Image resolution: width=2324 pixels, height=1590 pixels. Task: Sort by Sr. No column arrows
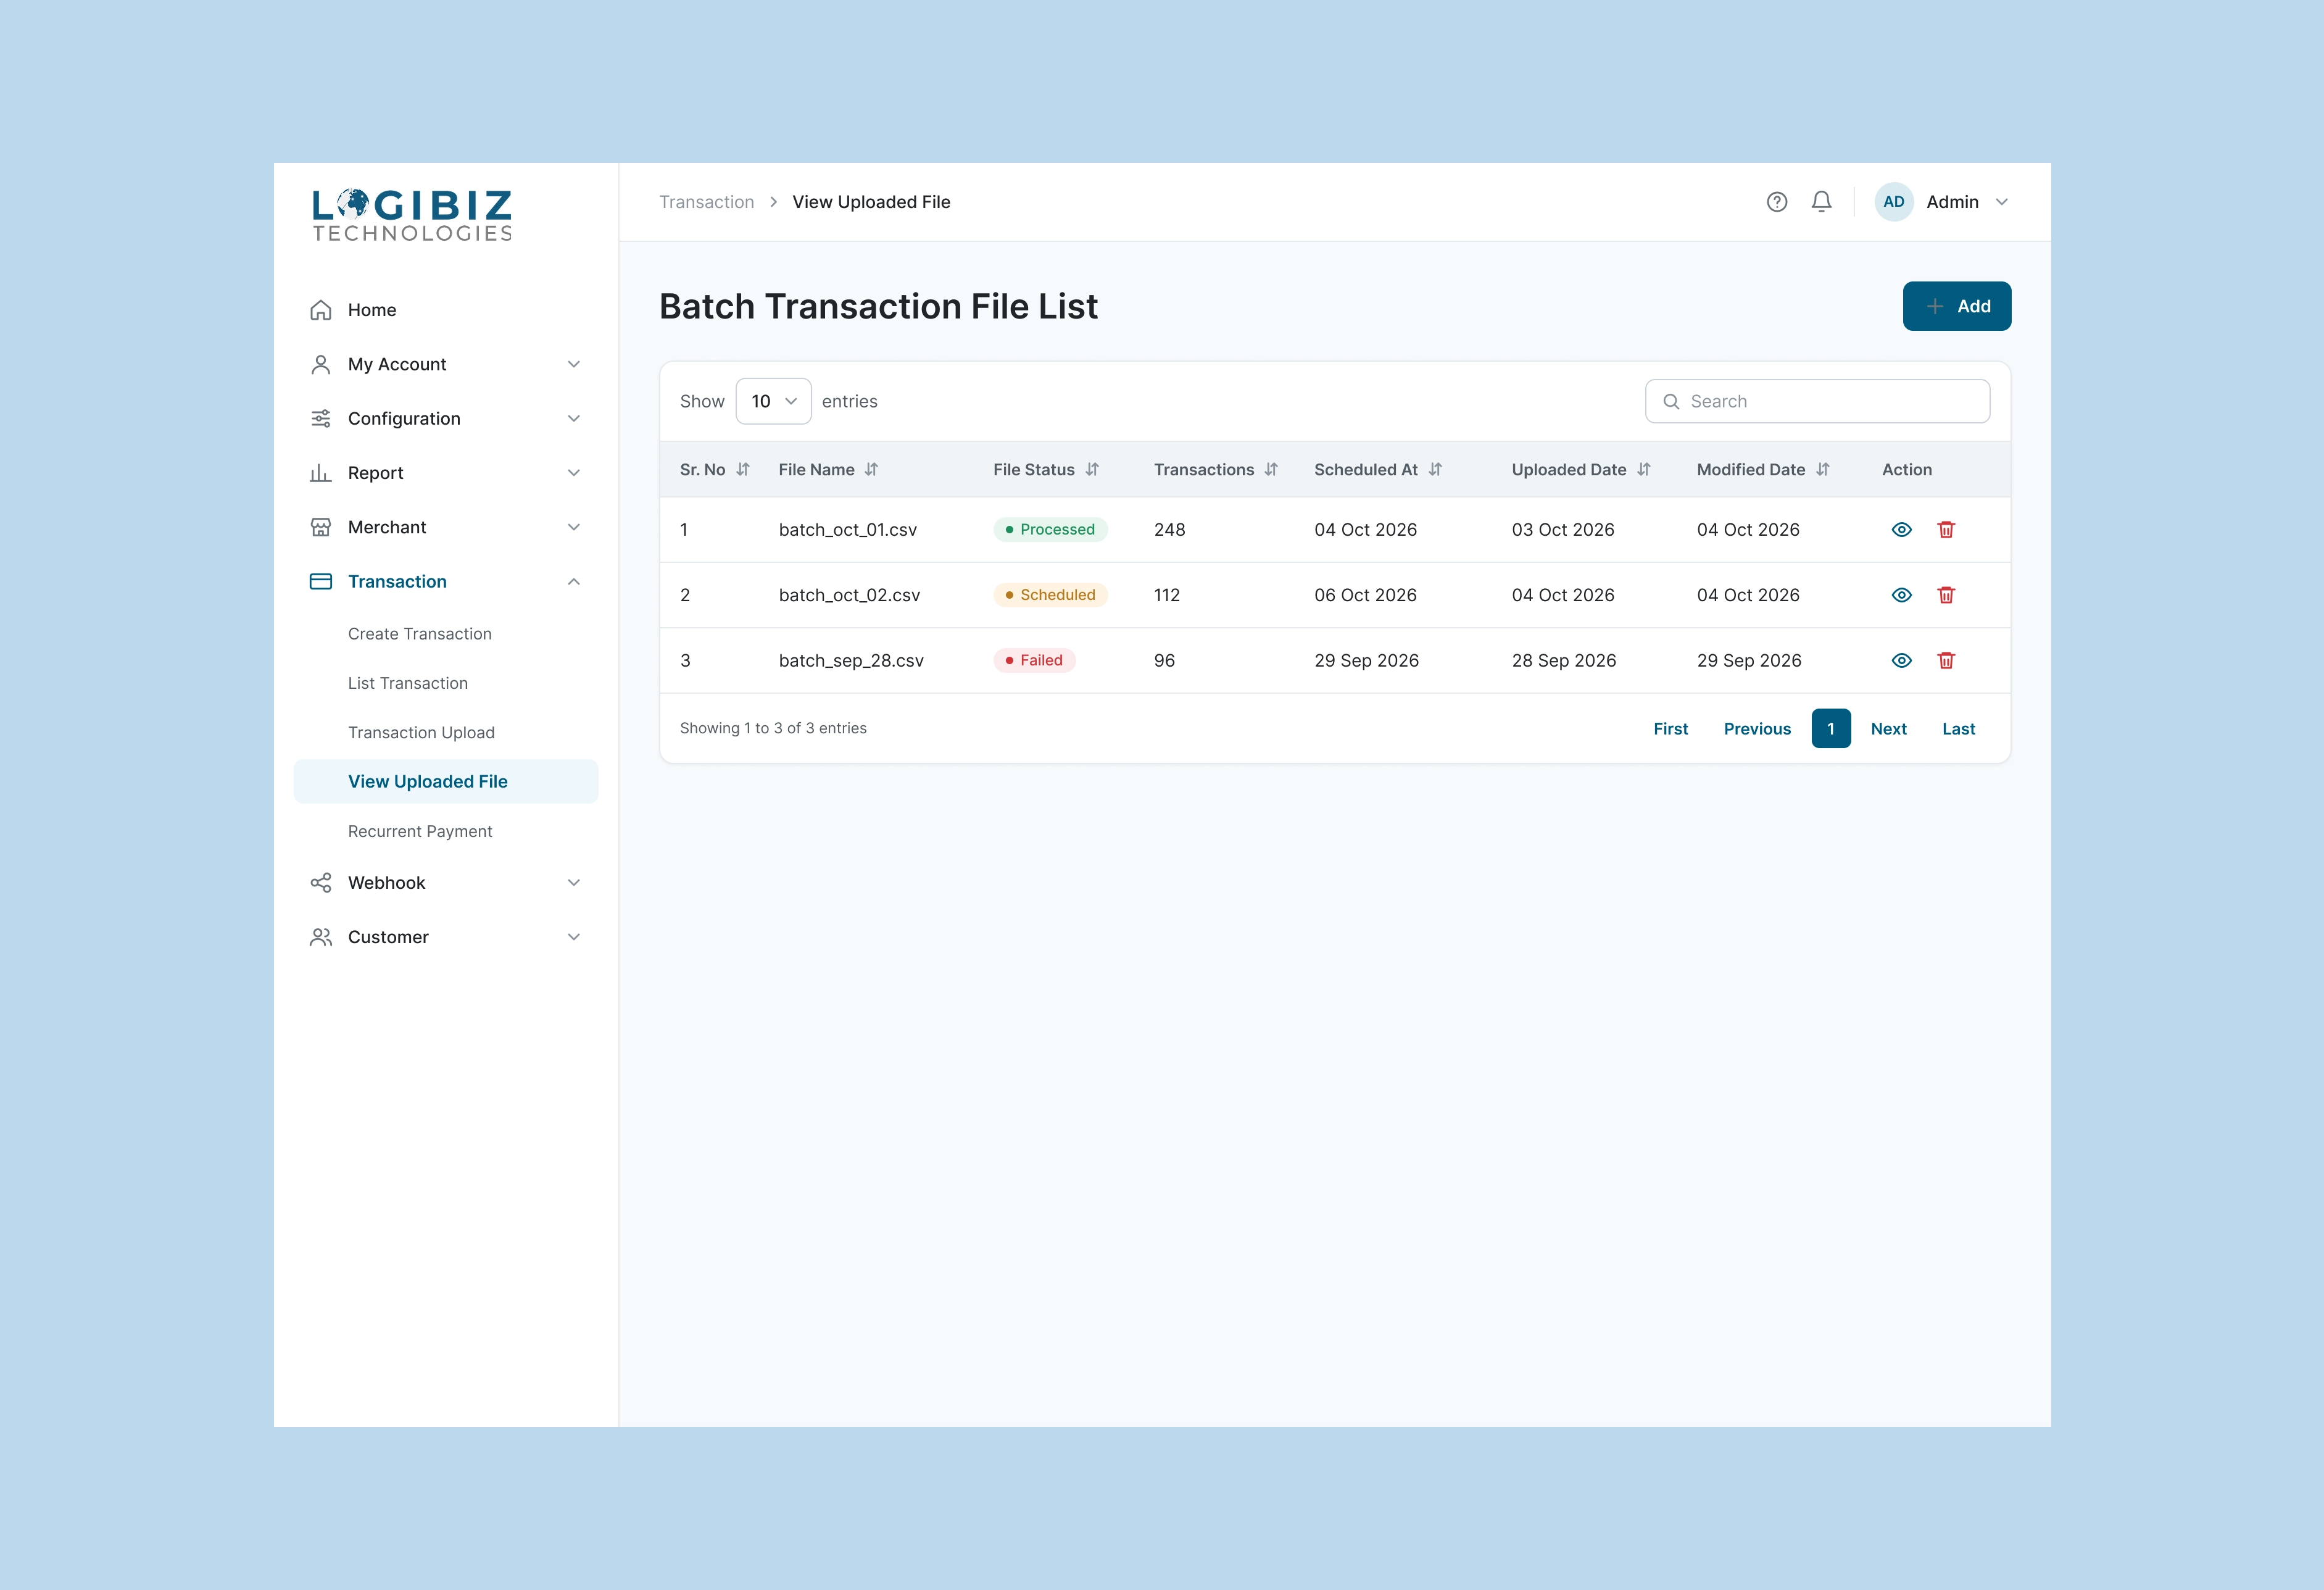743,470
